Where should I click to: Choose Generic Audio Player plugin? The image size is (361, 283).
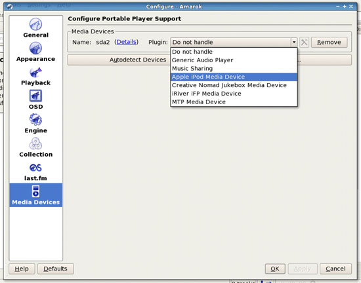pyautogui.click(x=234, y=60)
